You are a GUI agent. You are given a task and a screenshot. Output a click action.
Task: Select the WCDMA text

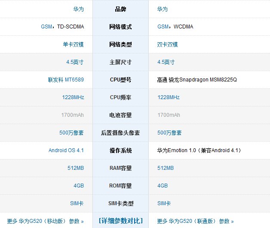[184, 27]
